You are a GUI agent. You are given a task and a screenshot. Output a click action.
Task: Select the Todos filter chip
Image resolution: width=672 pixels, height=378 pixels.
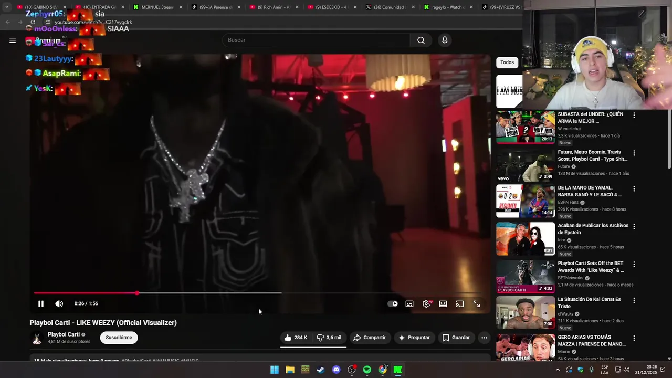(507, 62)
